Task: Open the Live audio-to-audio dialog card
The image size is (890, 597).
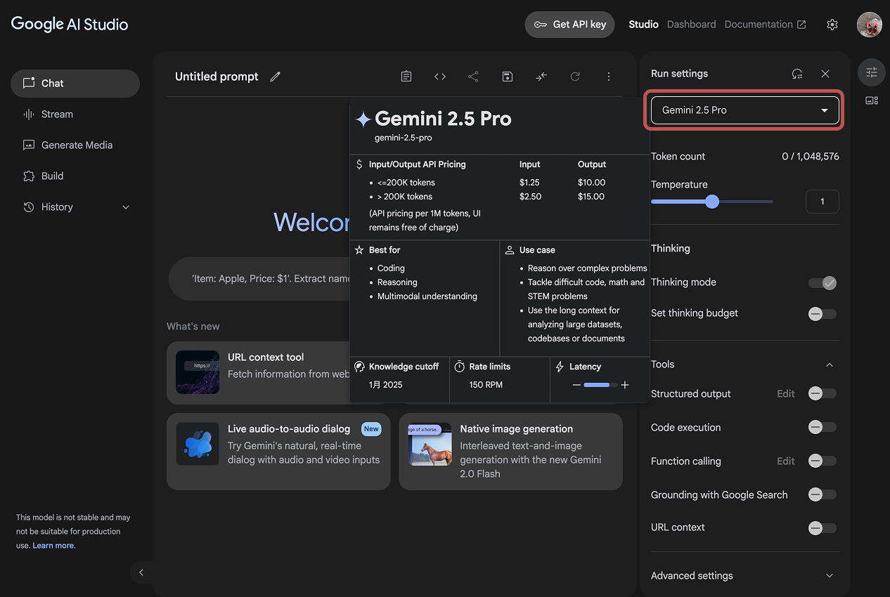Action: (x=278, y=452)
